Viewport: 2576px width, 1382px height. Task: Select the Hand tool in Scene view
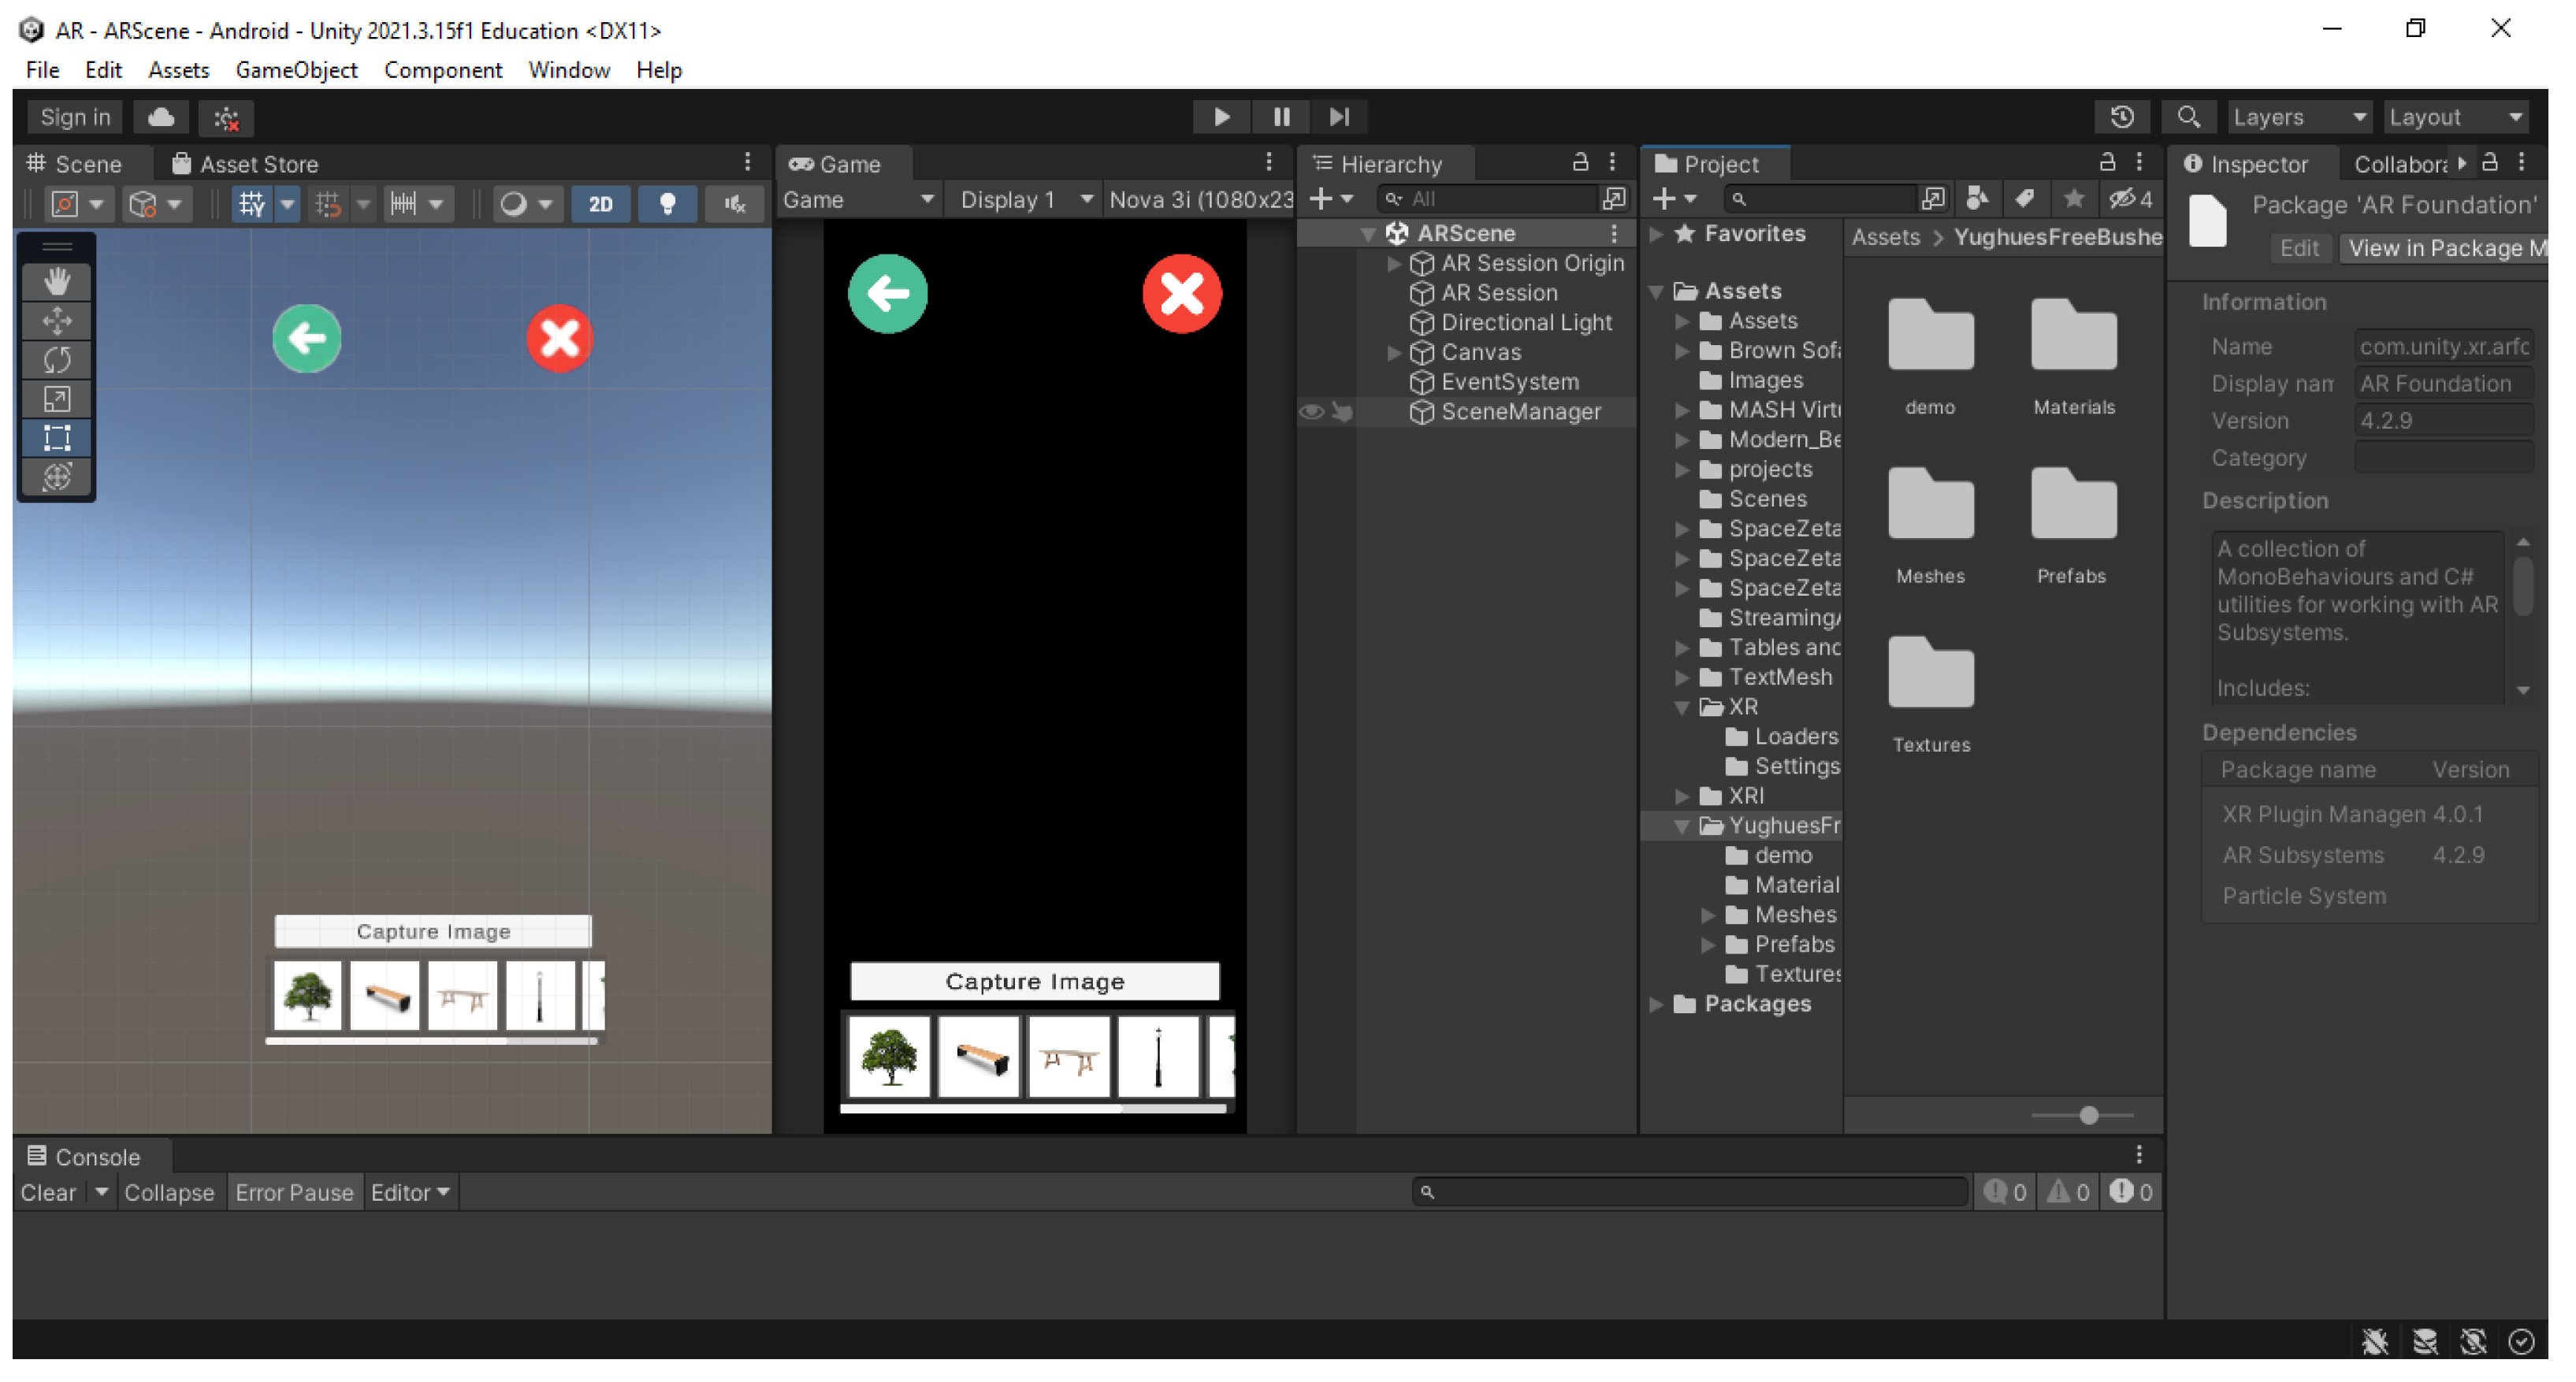click(x=57, y=282)
